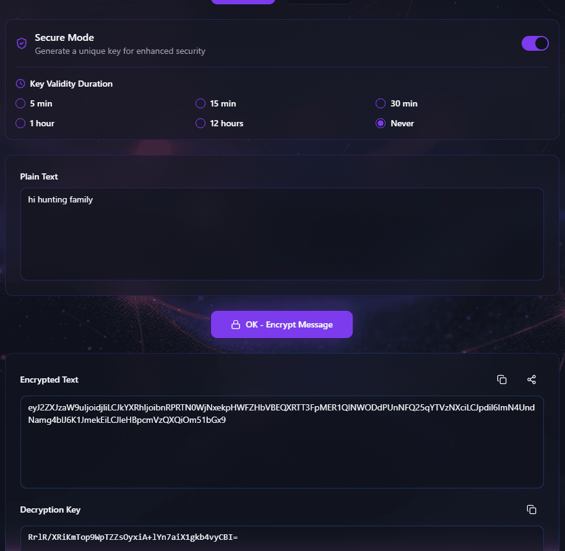Copy the Decryption Key using its copy icon
The width and height of the screenshot is (565, 551).
532,509
